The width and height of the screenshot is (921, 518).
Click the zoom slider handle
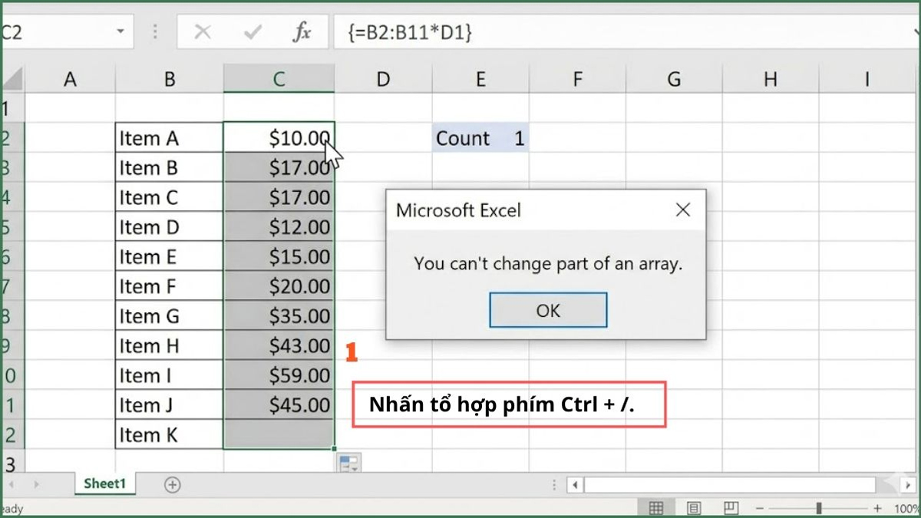point(819,508)
